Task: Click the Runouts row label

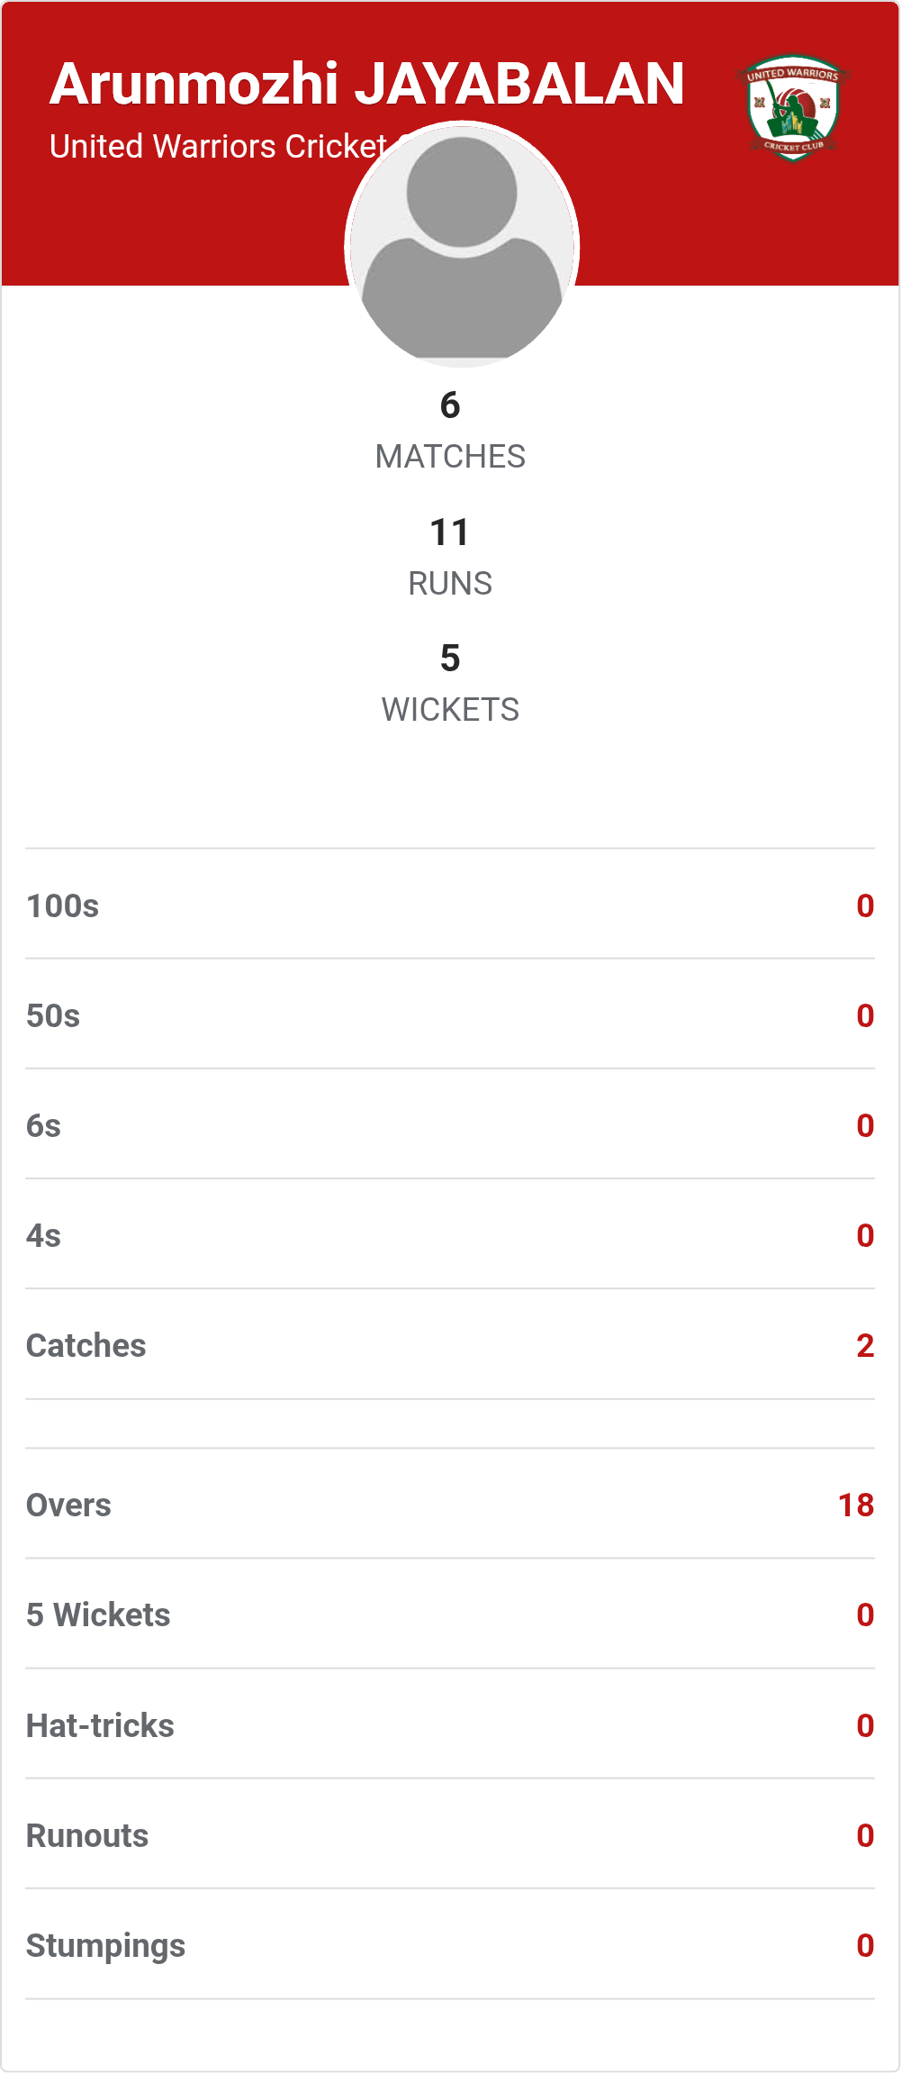Action: (88, 1835)
